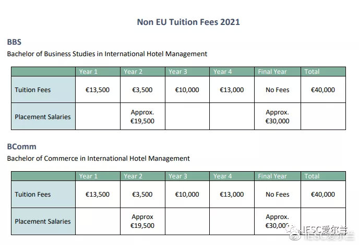Click the Bachelor of Commerce subtitle
Image resolution: width=359 pixels, height=245 pixels.
click(98, 158)
